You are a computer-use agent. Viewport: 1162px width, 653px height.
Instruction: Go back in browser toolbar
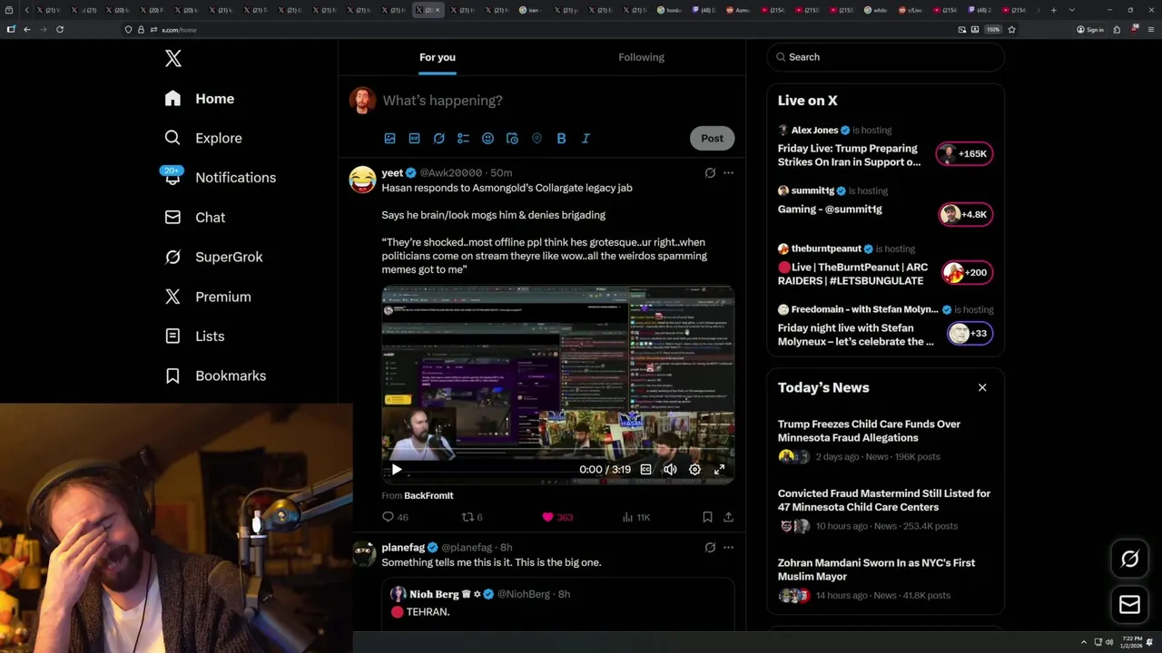[x=27, y=30]
